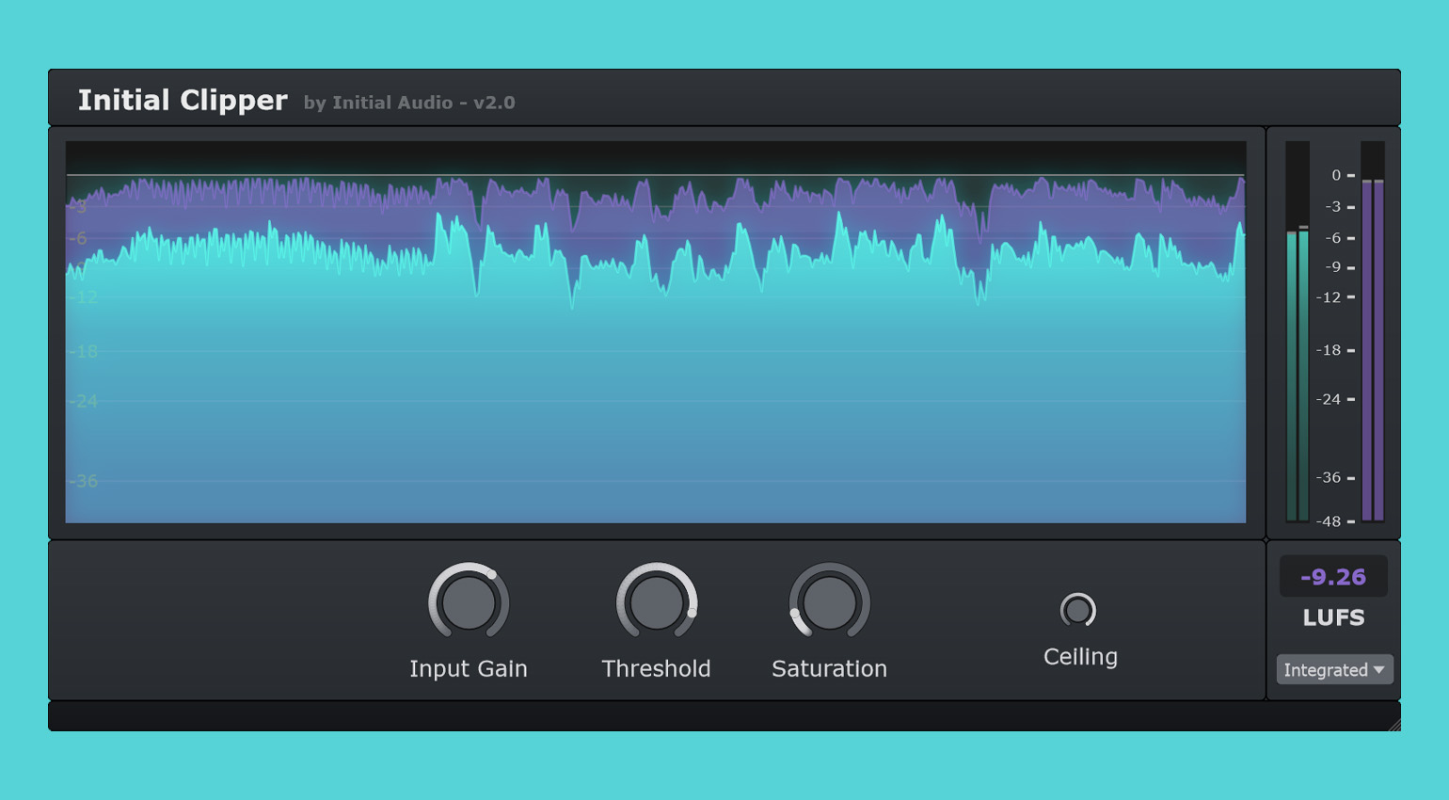Viewport: 1449px width, 800px height.
Task: Click the small Ceiling knob
Action: pos(1077,611)
